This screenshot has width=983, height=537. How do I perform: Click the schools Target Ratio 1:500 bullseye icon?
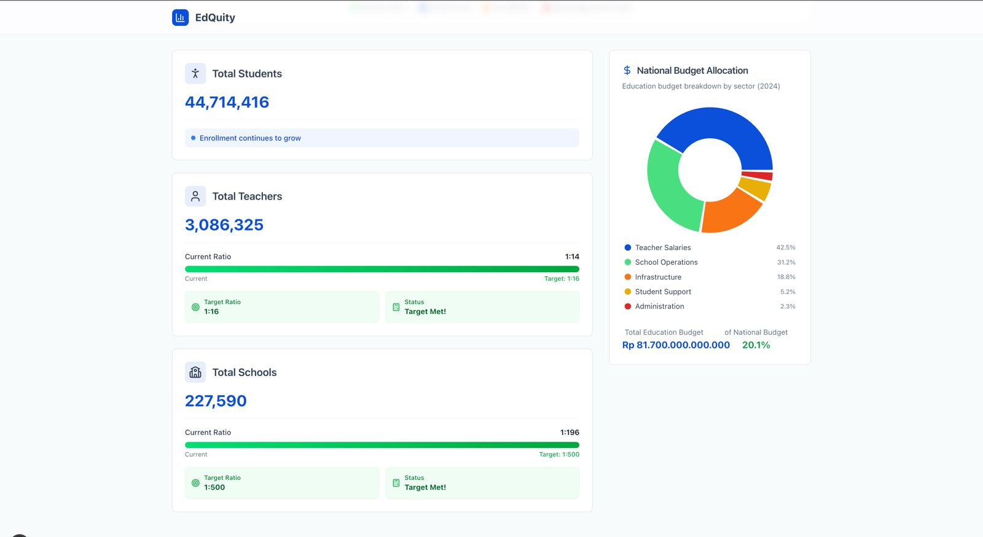point(195,483)
